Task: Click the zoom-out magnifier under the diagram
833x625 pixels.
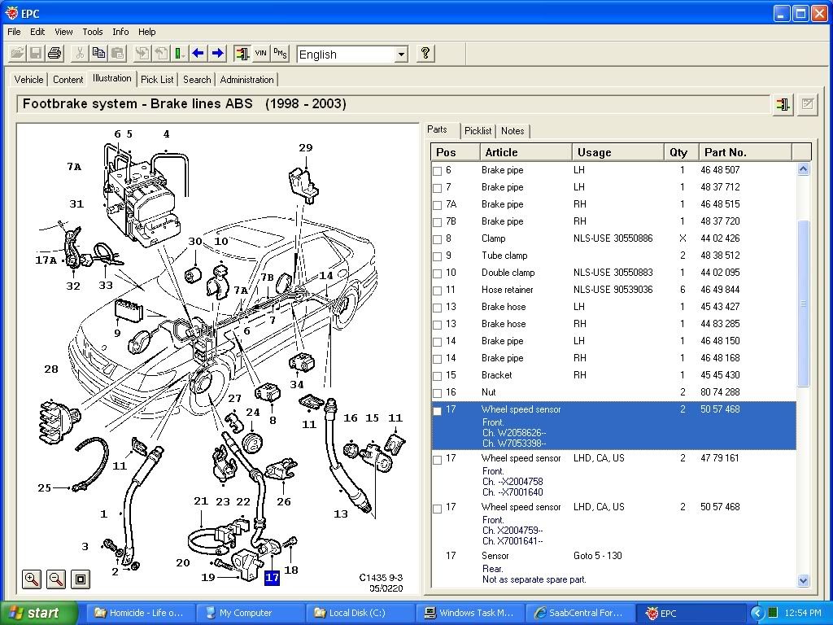Action: [55, 579]
